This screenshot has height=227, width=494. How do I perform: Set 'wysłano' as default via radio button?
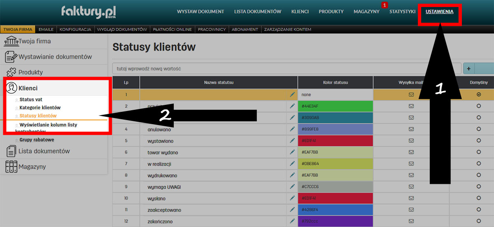pos(478,198)
